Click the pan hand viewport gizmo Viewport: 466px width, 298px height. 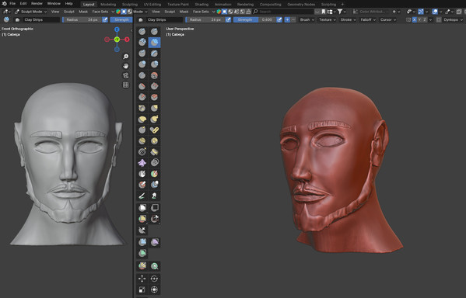tap(126, 66)
